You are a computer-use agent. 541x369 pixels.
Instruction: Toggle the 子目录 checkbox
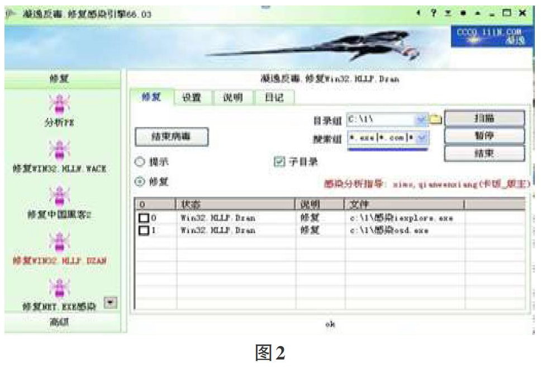coord(279,161)
